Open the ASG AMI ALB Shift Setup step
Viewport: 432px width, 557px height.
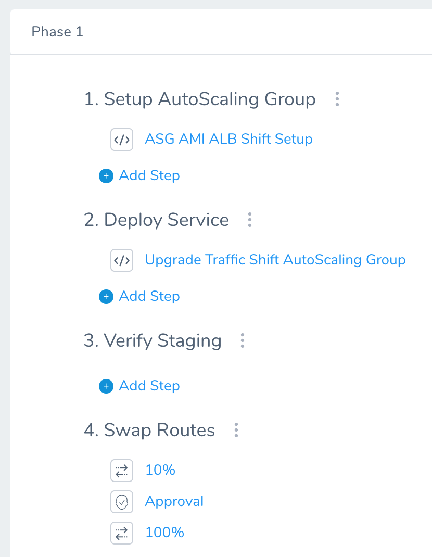pyautogui.click(x=229, y=139)
